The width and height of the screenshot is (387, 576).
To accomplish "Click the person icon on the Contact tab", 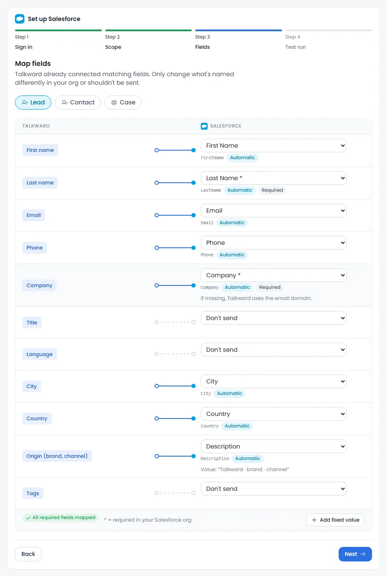I will coord(65,102).
